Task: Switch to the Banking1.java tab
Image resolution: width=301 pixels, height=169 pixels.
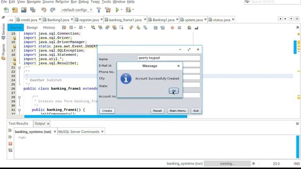Action: tap(164, 20)
